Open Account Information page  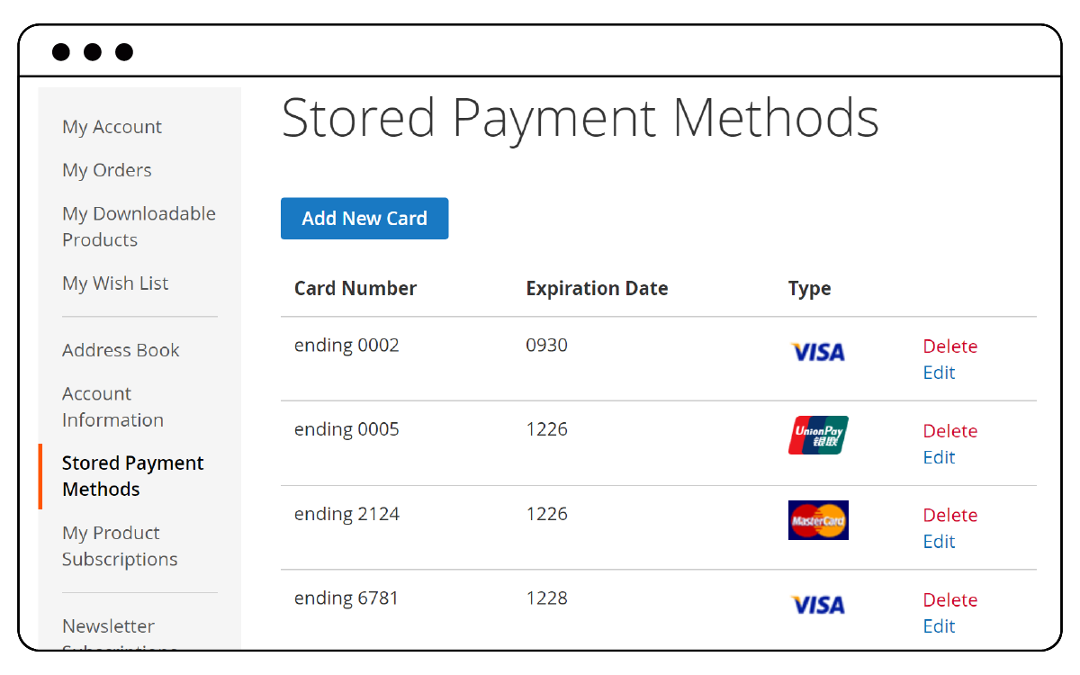point(112,407)
